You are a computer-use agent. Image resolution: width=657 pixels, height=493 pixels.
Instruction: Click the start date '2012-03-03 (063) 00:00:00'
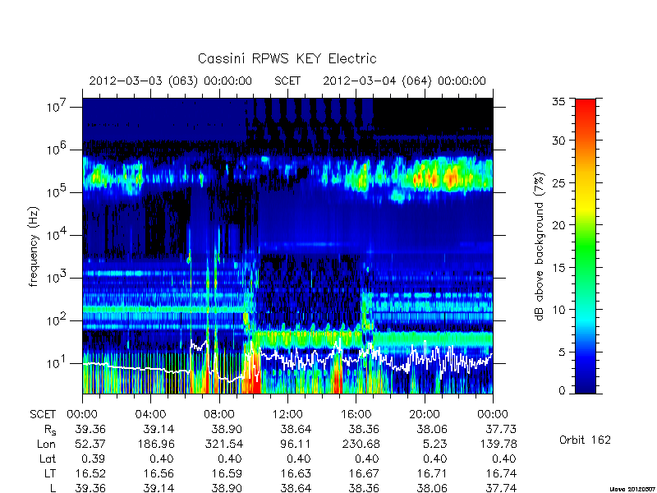click(171, 81)
